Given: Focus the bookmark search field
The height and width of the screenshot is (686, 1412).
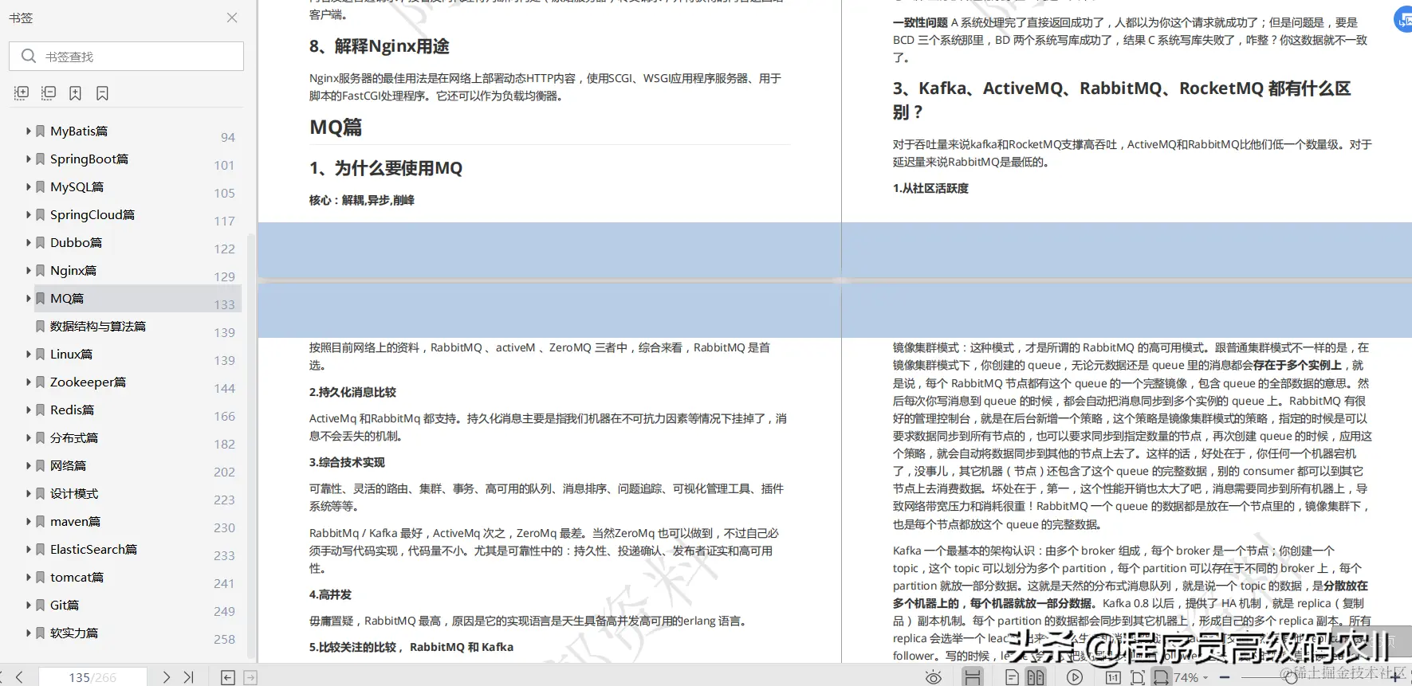Looking at the screenshot, I should (x=126, y=57).
